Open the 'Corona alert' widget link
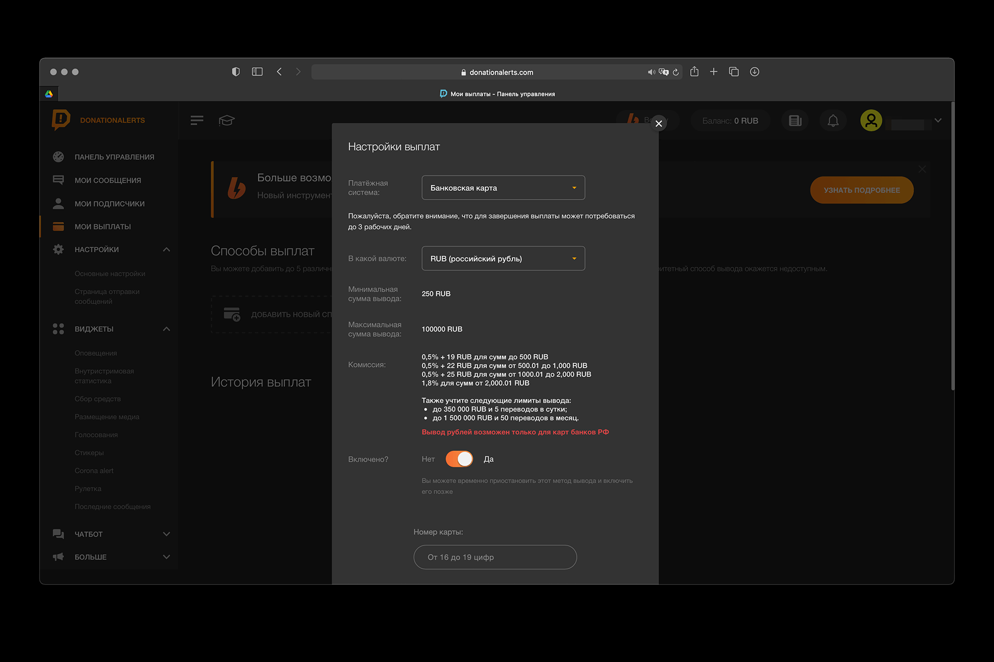 coord(94,471)
